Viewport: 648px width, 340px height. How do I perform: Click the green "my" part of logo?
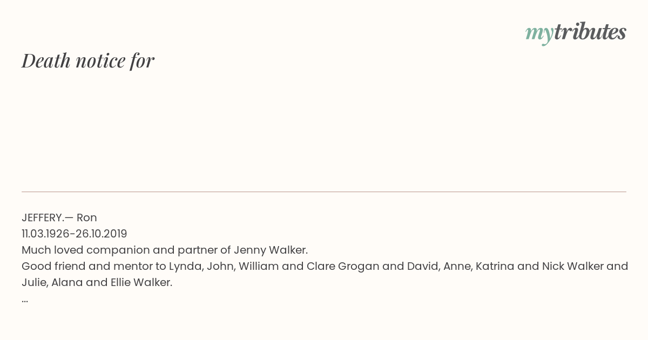539,34
